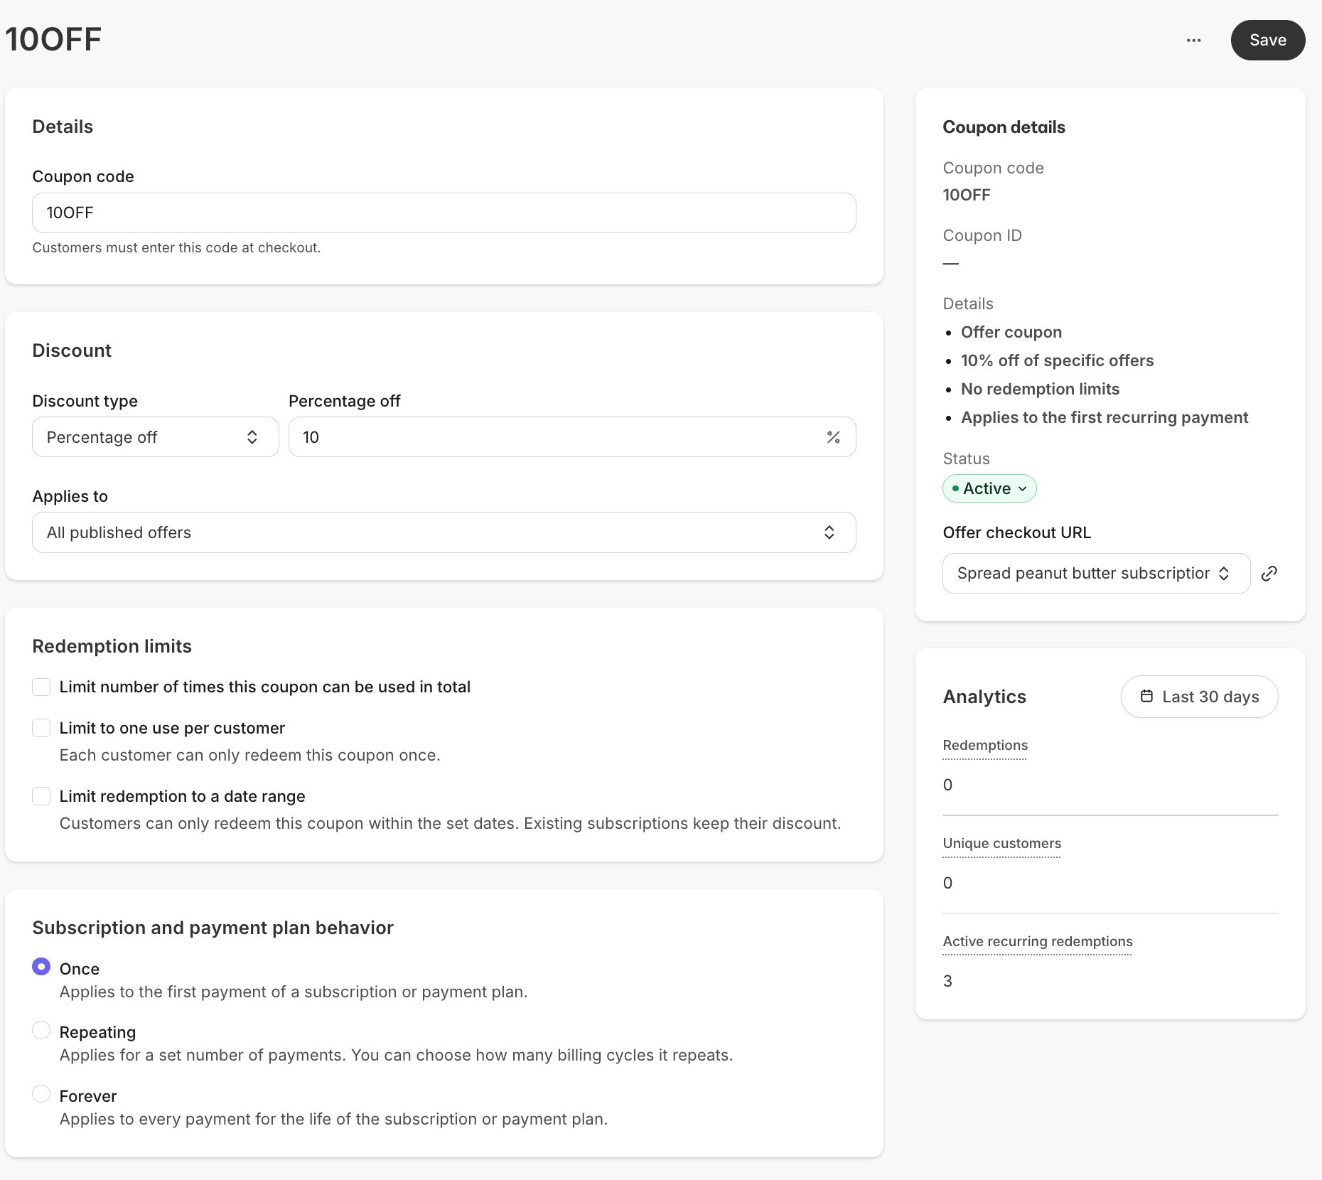
Task: Click 'Subscription and payment plan behavior' heading
Action: point(213,928)
